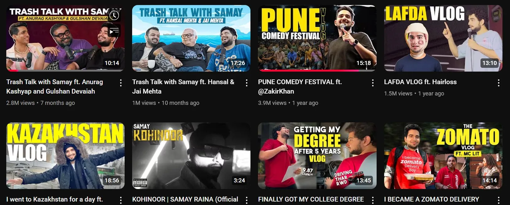Viewport: 510px width, 205px height.
Task: Open three-dot menu for Hansal & Jai Mehta video
Action: pos(247,83)
